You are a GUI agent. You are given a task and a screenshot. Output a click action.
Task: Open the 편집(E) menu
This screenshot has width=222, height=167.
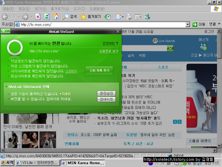coord(24,9)
